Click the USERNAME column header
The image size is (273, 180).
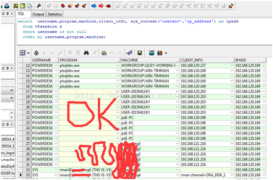pos(45,60)
